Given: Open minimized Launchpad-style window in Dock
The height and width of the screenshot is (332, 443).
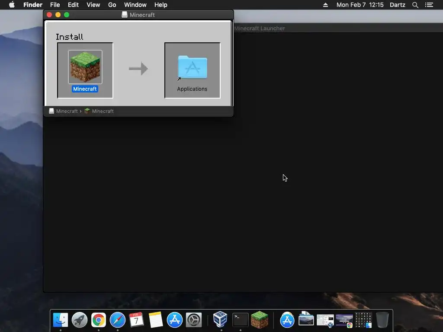Looking at the screenshot, I should [363, 320].
